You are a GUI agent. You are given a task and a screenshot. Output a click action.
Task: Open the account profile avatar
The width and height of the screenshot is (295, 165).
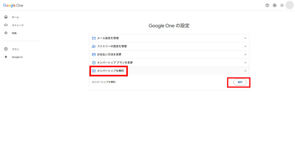pos(290,5)
